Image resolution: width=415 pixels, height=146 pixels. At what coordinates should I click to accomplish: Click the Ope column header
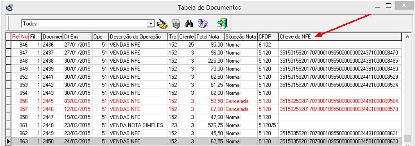point(100,37)
